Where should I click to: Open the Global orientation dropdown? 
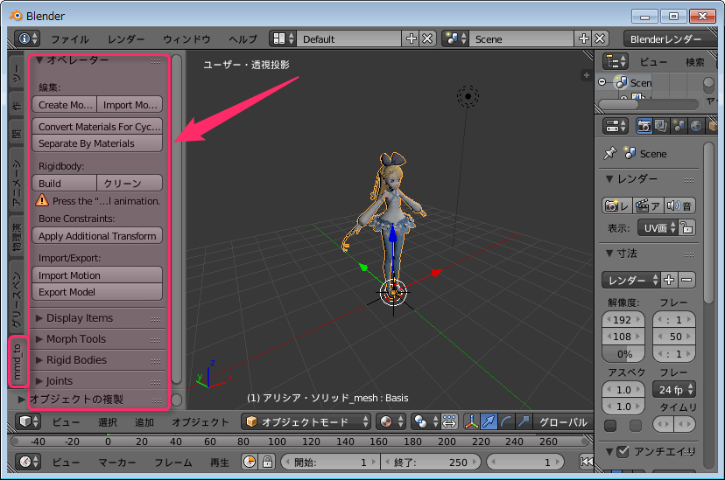(x=563, y=421)
